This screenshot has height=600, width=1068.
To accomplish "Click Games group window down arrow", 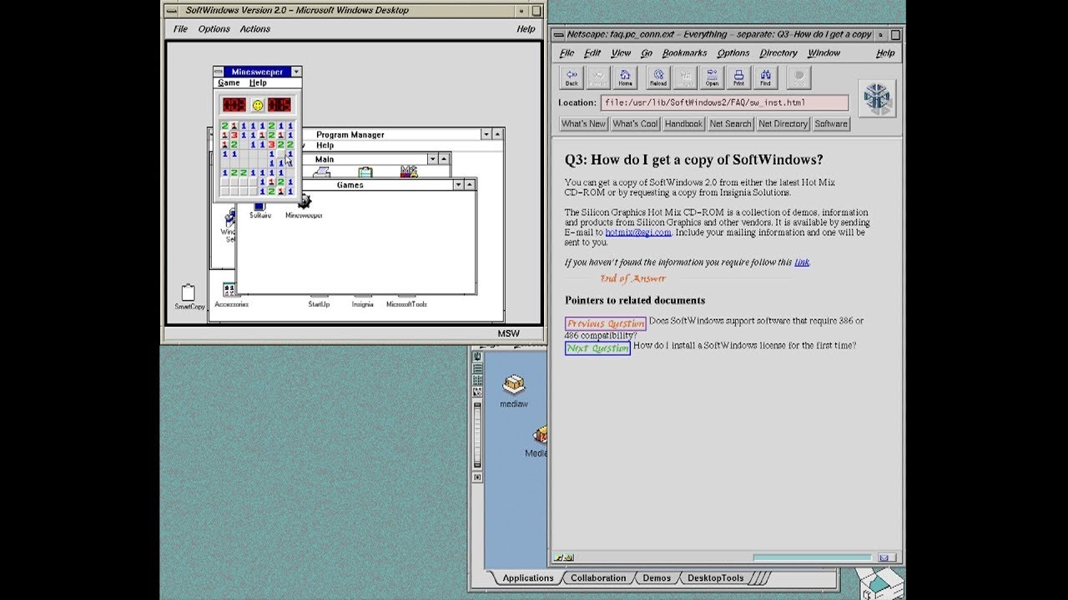I will coord(458,185).
